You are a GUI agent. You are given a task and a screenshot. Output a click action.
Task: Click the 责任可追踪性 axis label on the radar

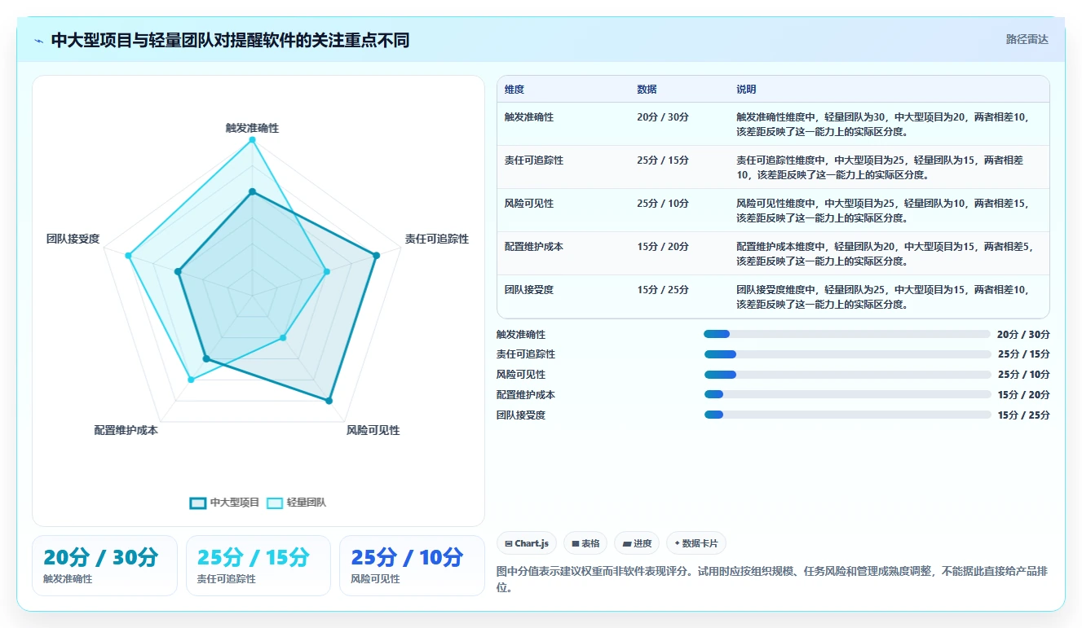437,239
